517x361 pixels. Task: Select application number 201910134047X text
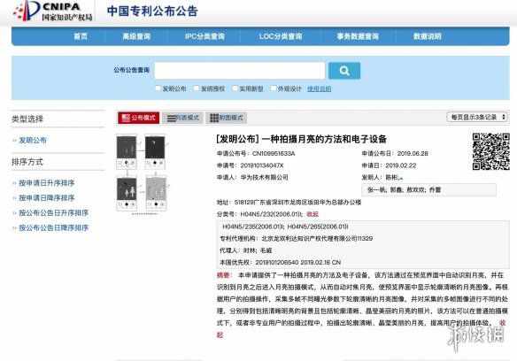pos(262,165)
